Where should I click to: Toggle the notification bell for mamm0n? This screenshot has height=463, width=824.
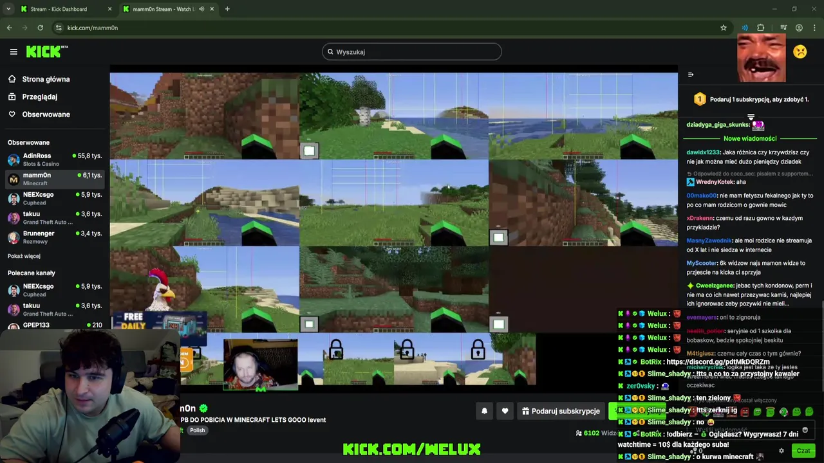[x=484, y=411]
